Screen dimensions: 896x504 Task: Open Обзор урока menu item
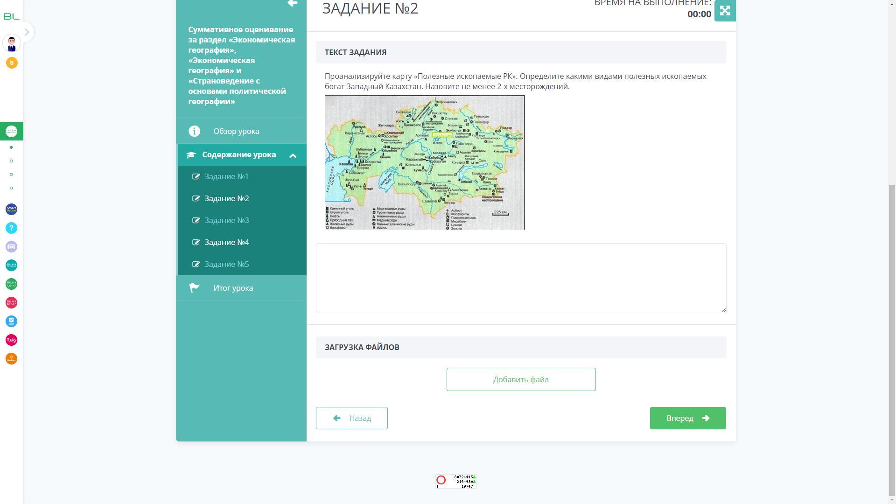click(x=236, y=132)
